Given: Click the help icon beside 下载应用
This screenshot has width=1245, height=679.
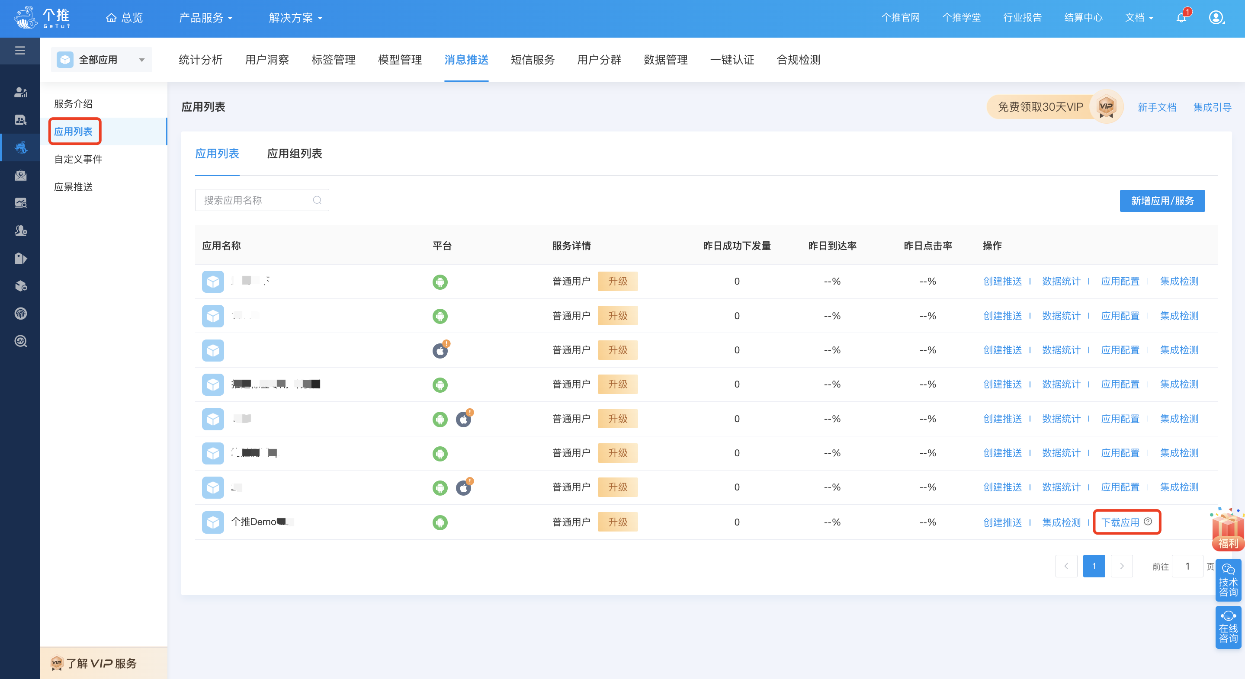Looking at the screenshot, I should pyautogui.click(x=1148, y=522).
